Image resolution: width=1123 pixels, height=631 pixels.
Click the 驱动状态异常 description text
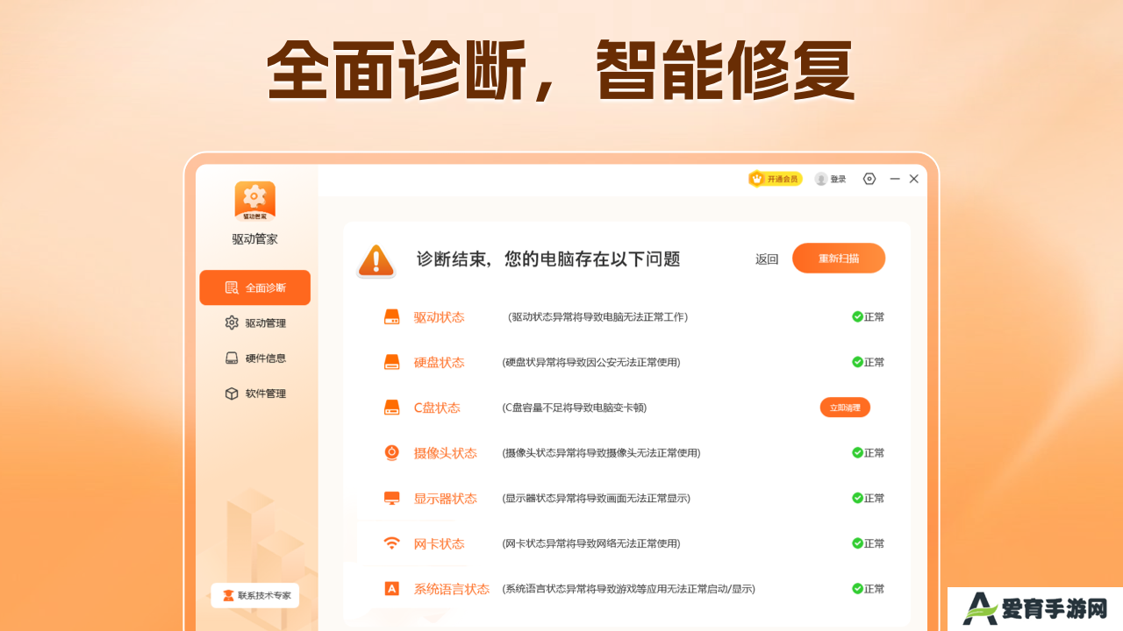click(598, 317)
